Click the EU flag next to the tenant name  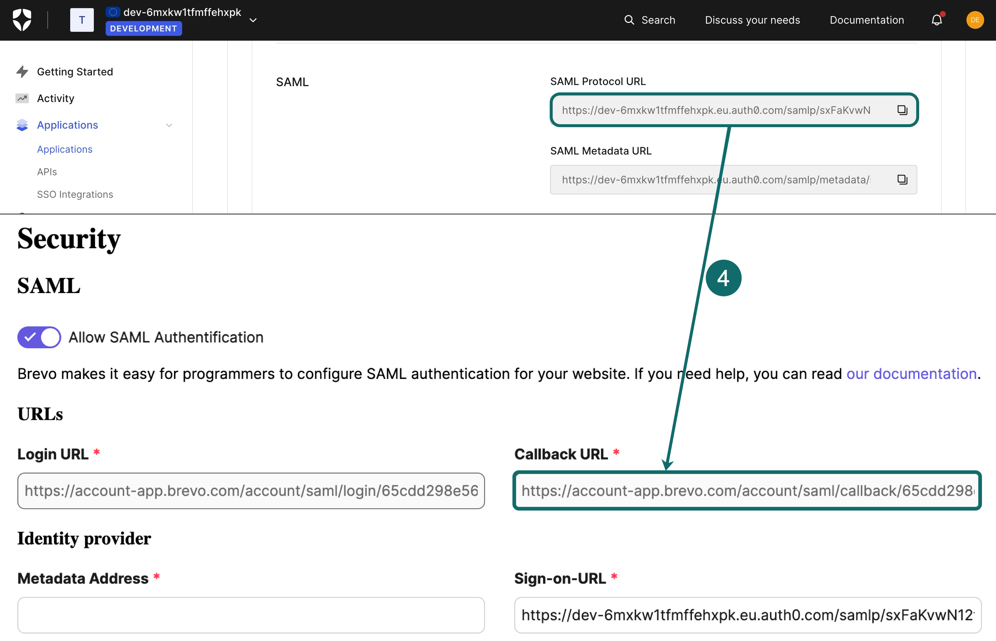113,12
